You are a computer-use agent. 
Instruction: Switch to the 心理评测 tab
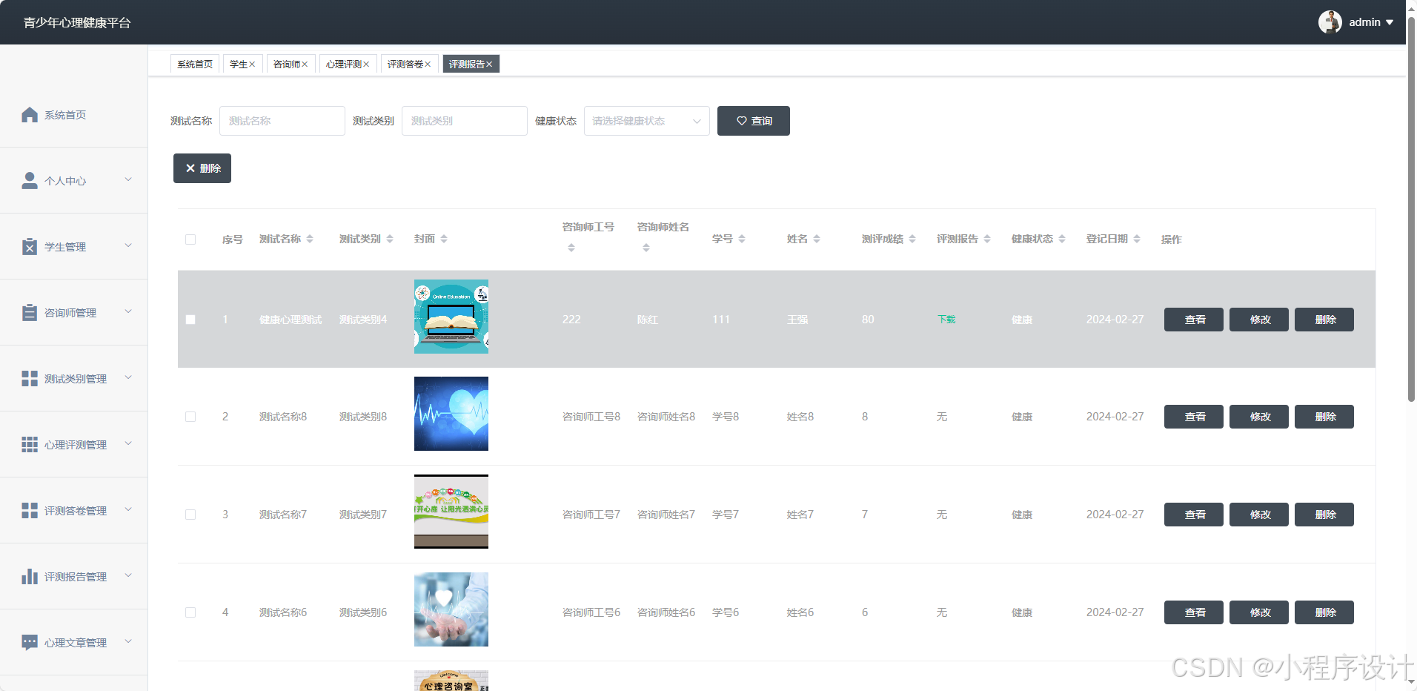pyautogui.click(x=343, y=65)
